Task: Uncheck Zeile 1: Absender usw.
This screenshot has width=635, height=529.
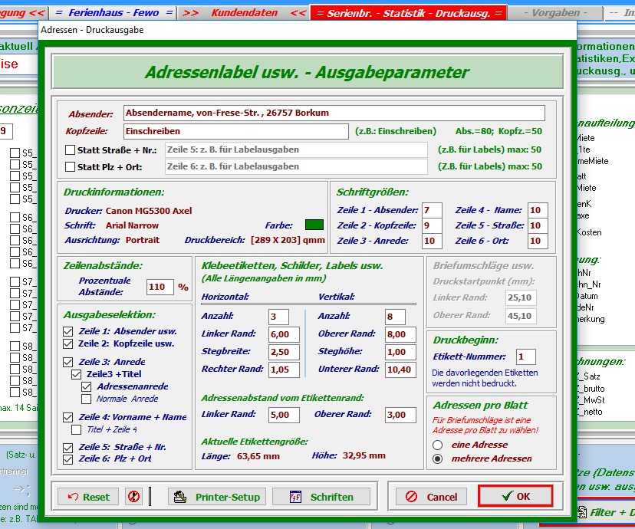Action: 69,331
